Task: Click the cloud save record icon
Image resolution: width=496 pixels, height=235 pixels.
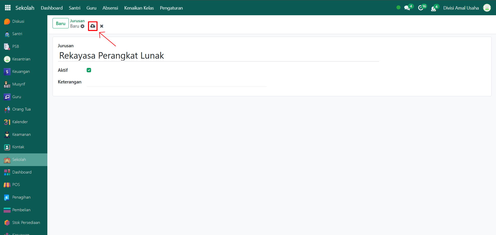Action: (x=93, y=26)
